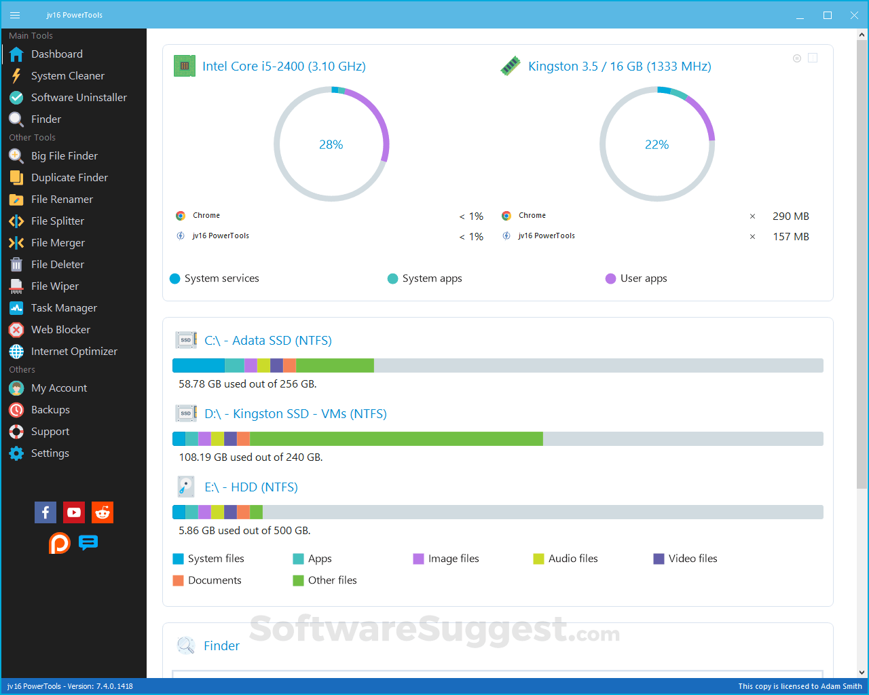Close jv16 PowerTools via X beside 157 MB

click(x=752, y=237)
